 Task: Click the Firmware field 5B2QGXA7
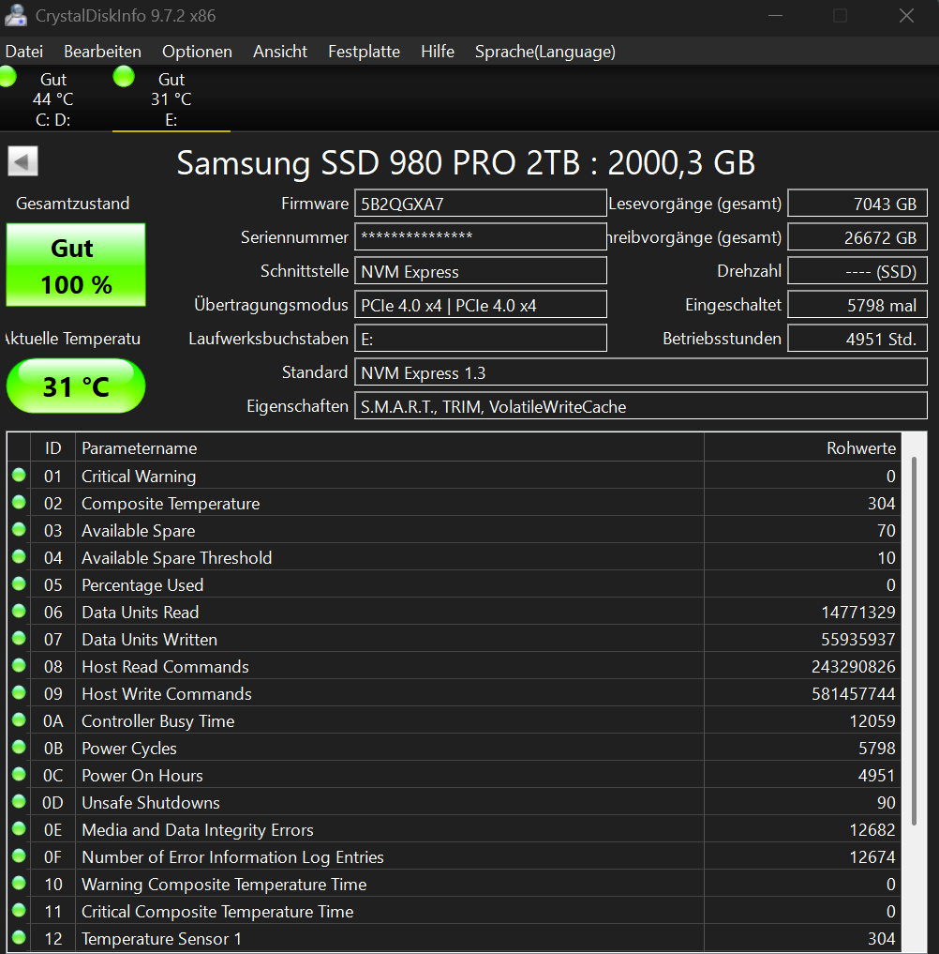(481, 204)
